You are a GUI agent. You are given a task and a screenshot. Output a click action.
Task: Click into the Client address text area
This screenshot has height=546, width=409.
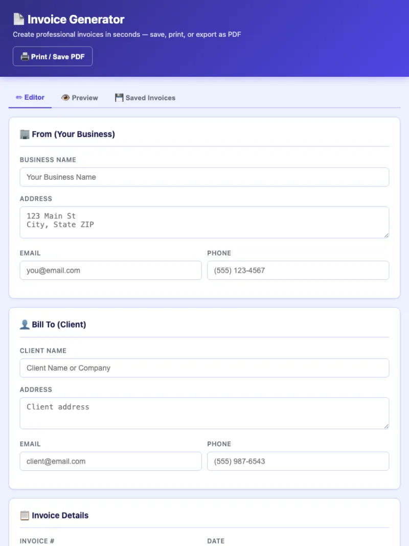(204, 413)
